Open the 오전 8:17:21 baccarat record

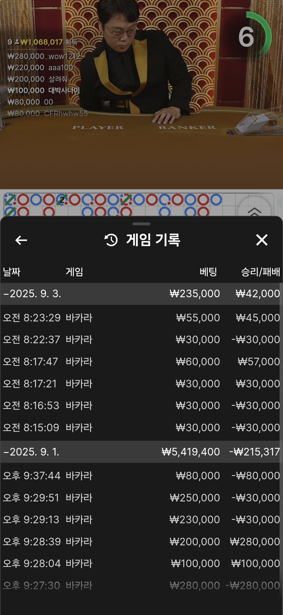coord(141,384)
